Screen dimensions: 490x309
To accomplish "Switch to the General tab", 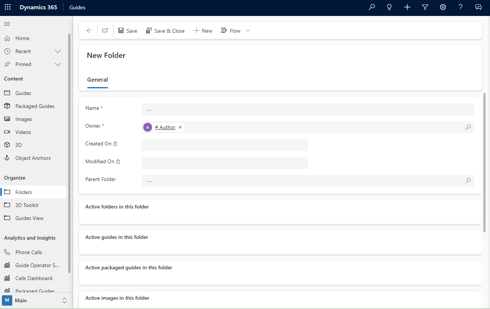I will 97,79.
